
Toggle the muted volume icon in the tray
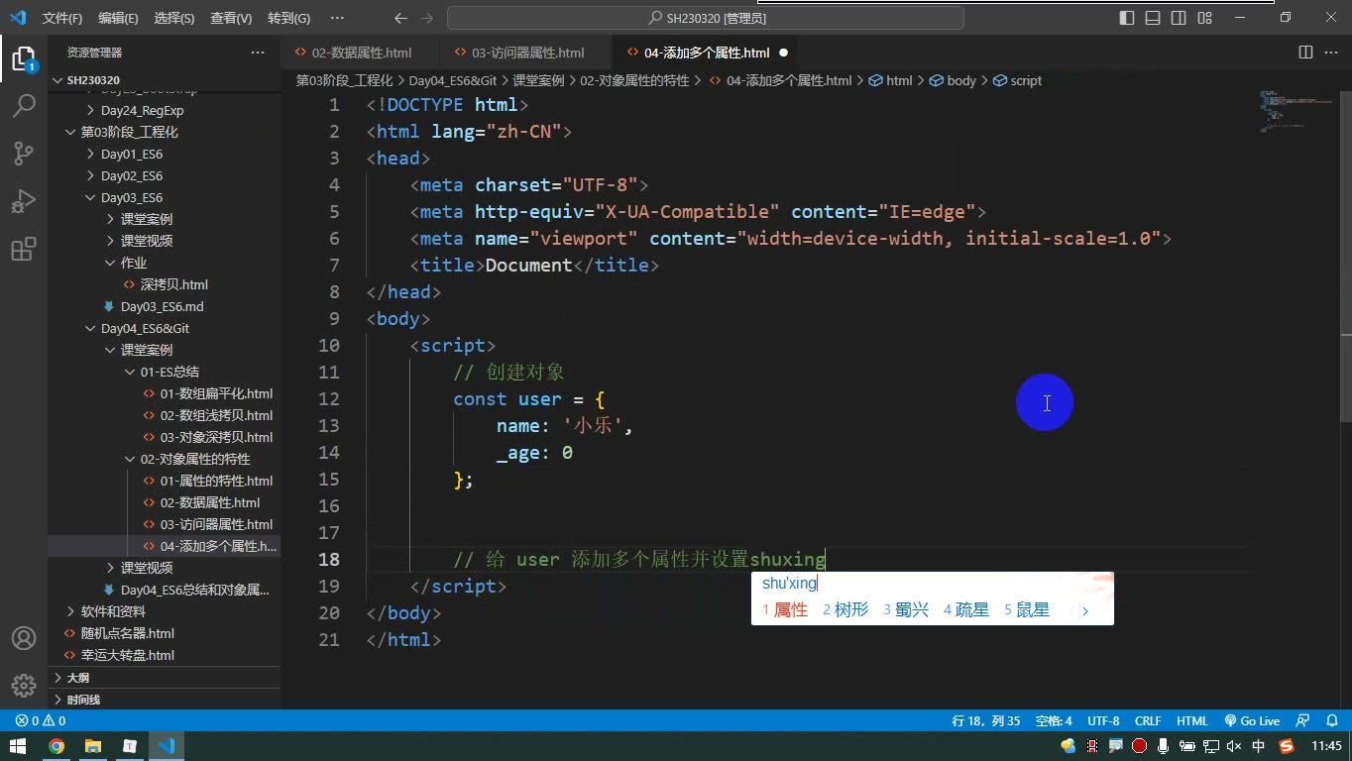click(x=1234, y=746)
